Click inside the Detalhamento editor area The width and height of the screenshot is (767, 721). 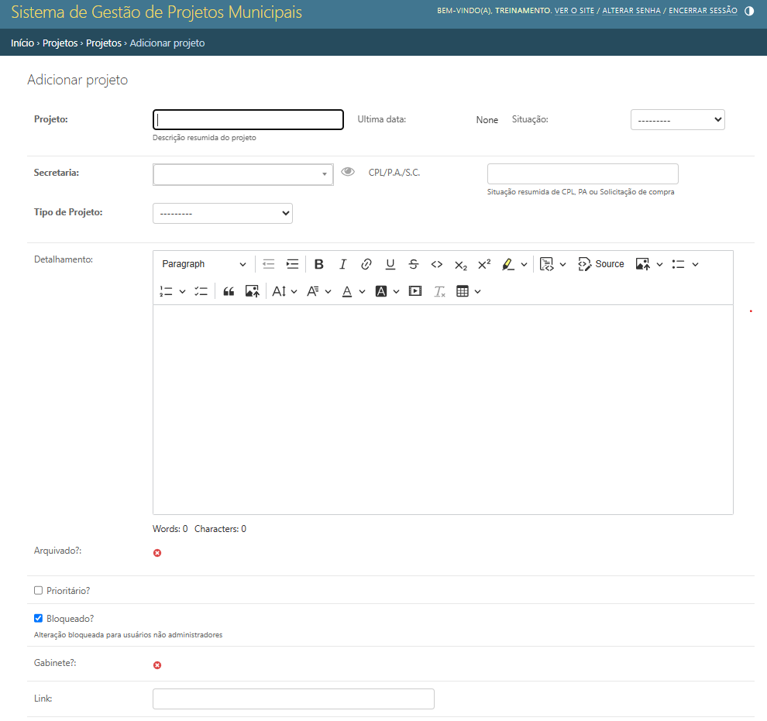tap(442, 410)
